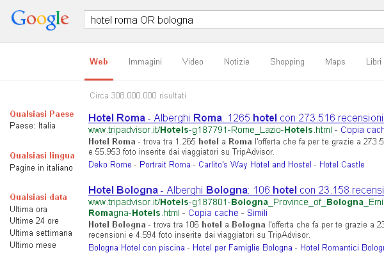Viewport: 384px width, 262px height.
Task: Go to the Notizie tab
Action: (x=237, y=62)
